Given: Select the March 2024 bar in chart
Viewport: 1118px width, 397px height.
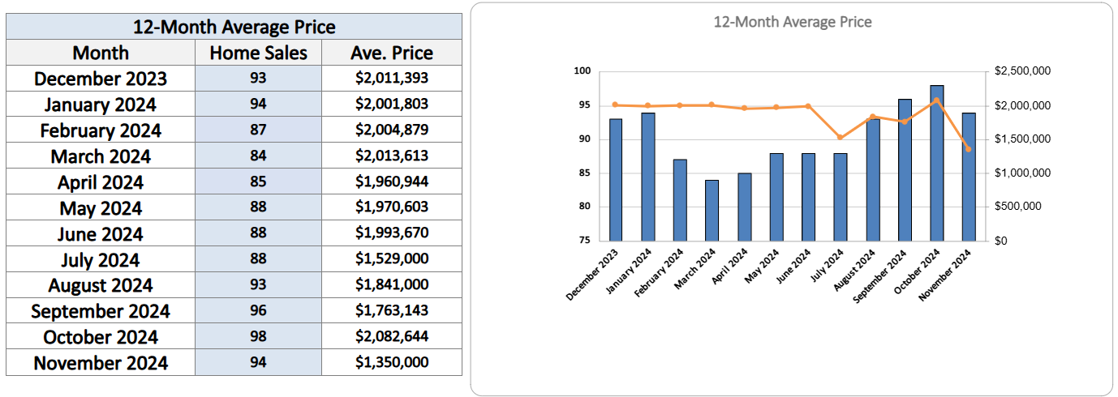Looking at the screenshot, I should point(712,211).
